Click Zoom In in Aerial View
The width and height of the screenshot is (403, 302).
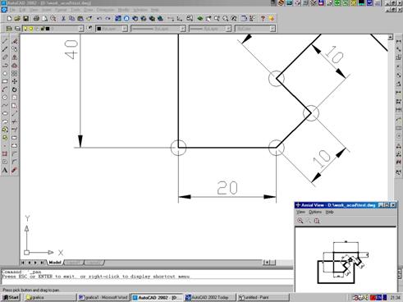click(300, 221)
